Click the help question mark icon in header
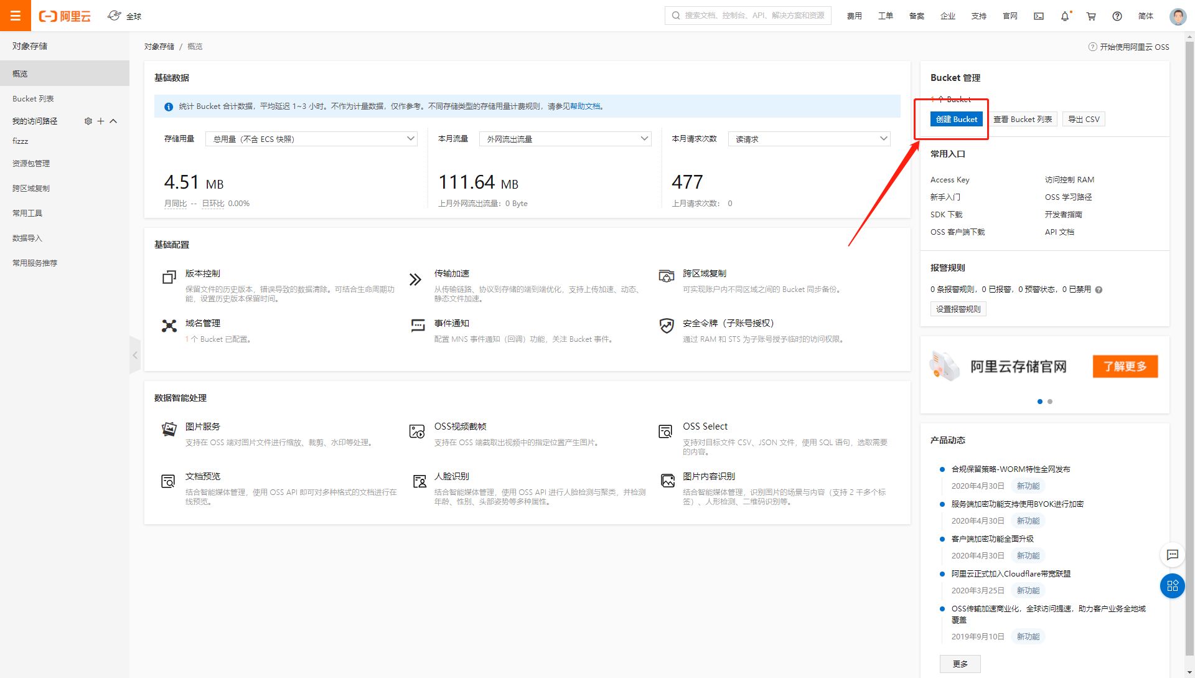Viewport: 1195px width, 678px height. click(1117, 16)
